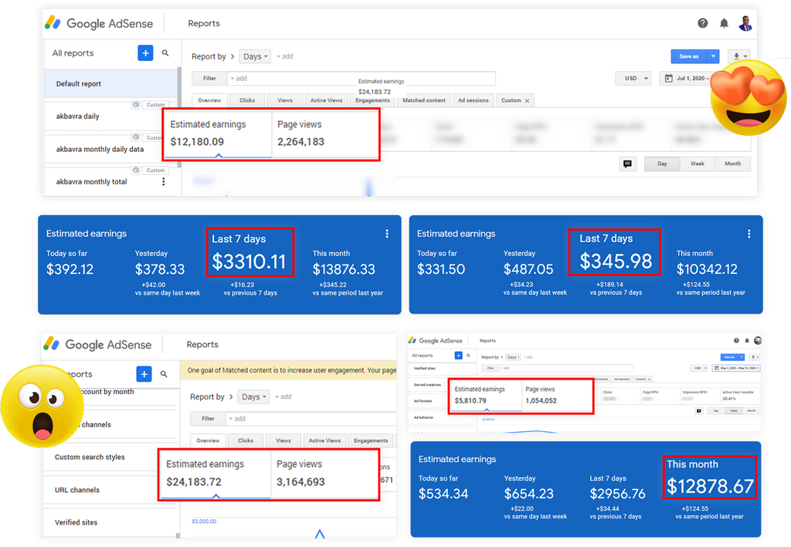The width and height of the screenshot is (791, 547).
Task: Click Save as in the $12,180.09 report
Action: pos(689,56)
